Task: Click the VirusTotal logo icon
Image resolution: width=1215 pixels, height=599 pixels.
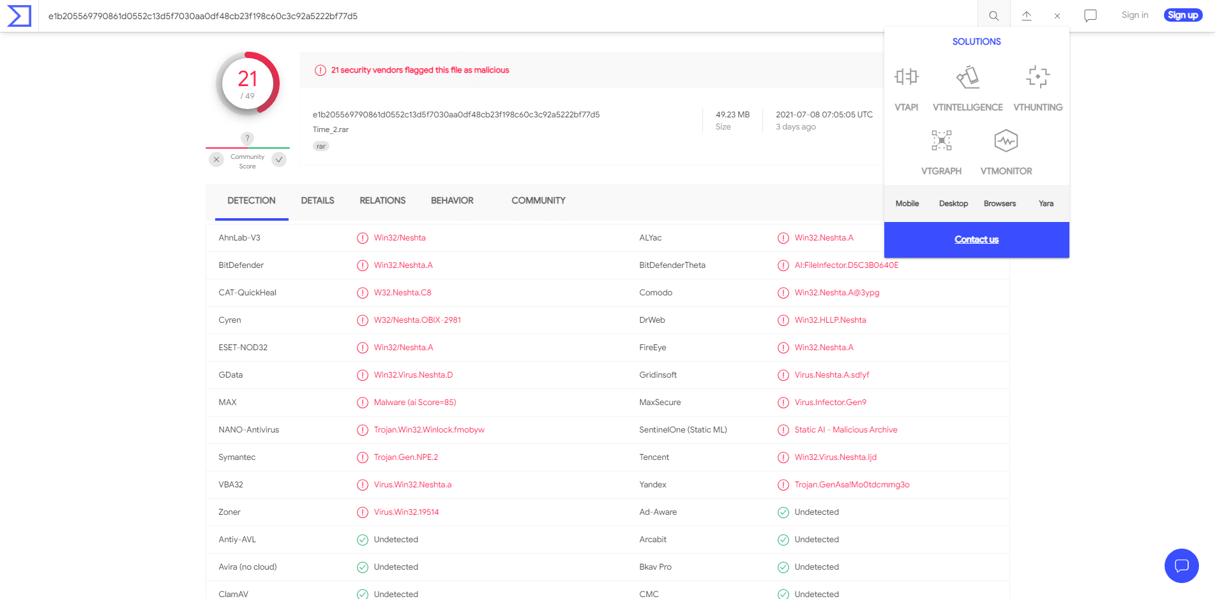Action: click(x=19, y=16)
